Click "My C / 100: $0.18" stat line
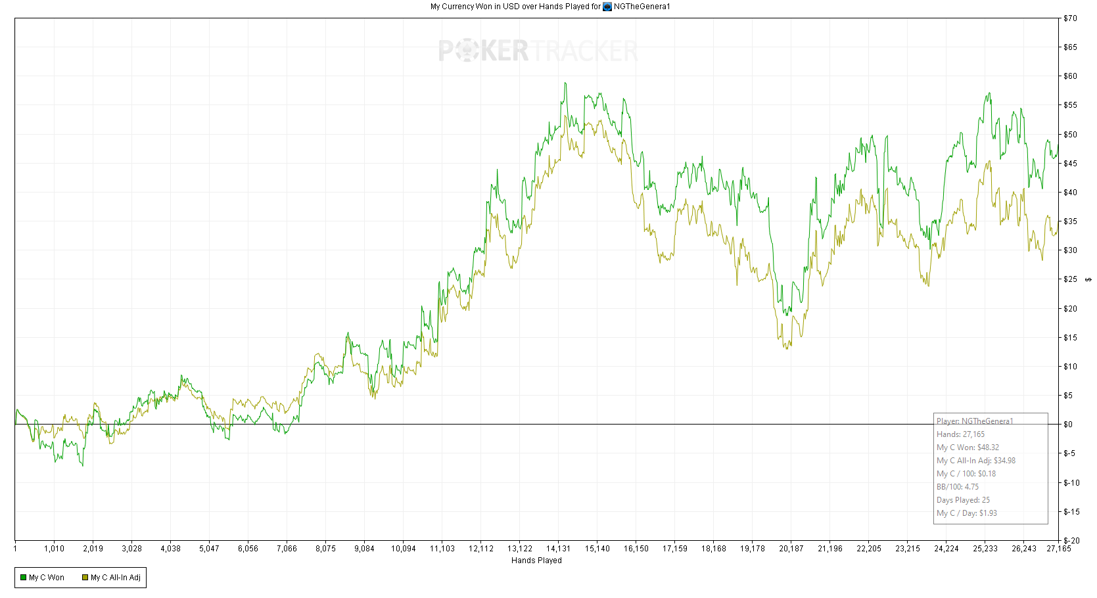The width and height of the screenshot is (1097, 598). 966,474
